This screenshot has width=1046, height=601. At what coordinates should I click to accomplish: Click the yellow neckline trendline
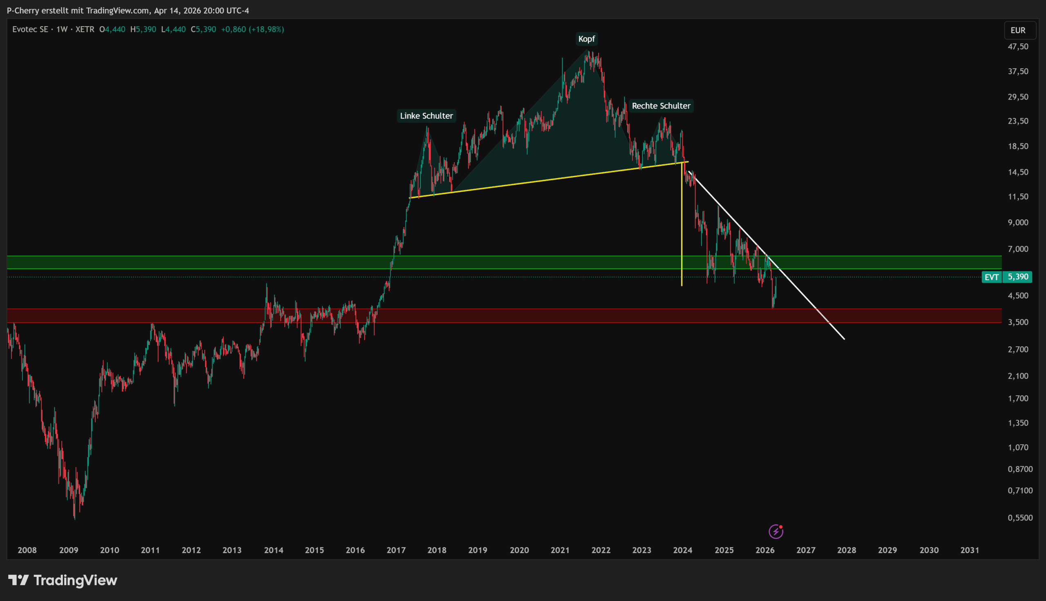[537, 180]
